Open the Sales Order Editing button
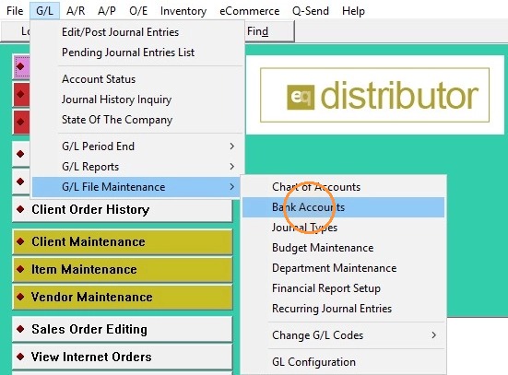The height and width of the screenshot is (375, 508). point(123,329)
